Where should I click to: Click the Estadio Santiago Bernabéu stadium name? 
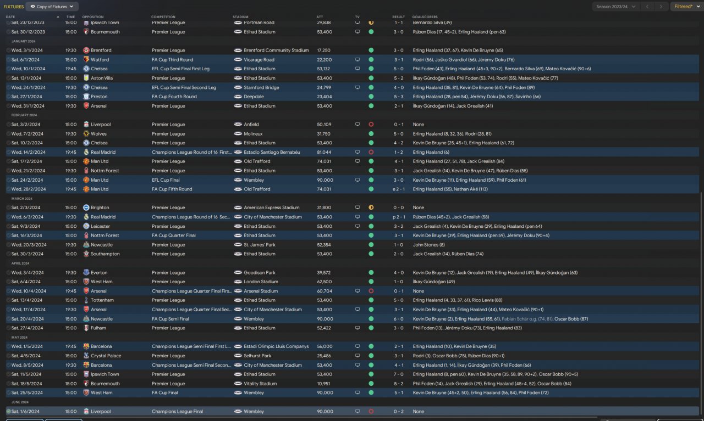(272, 152)
